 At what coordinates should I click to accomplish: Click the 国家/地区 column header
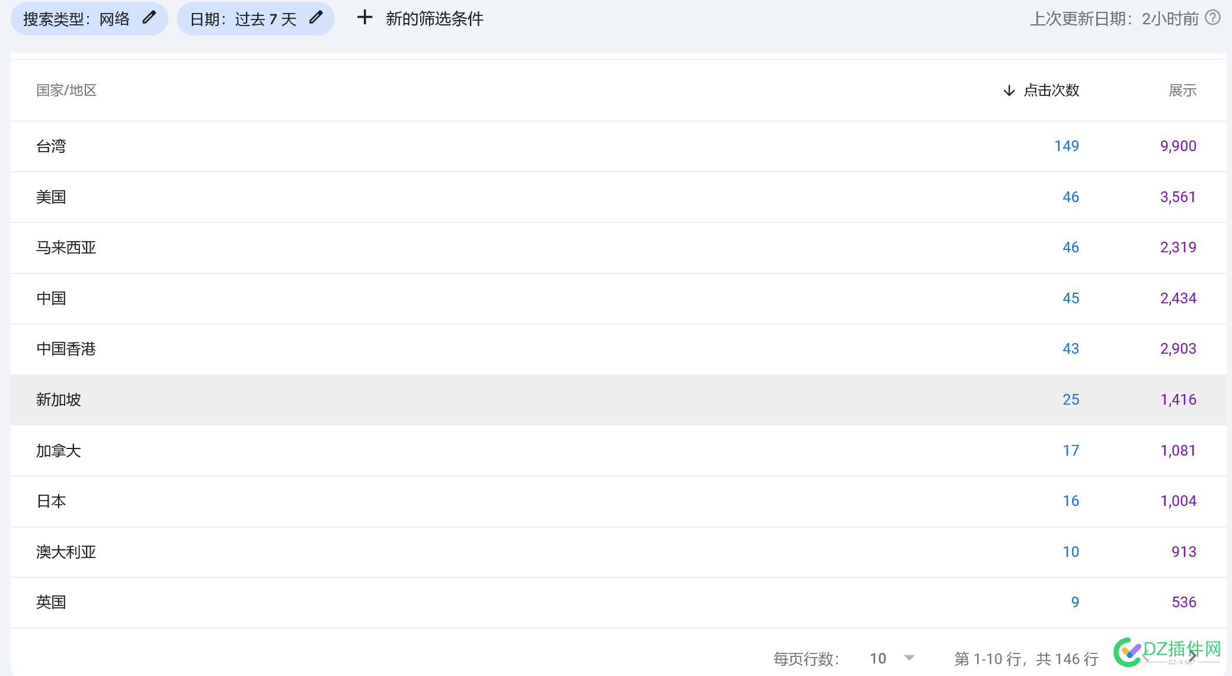pyautogui.click(x=66, y=91)
